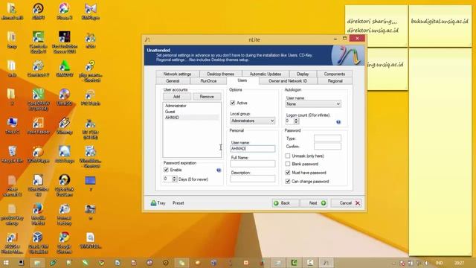Open the Autologon User name dropdown
Screen dimensions: 476x268
pos(313,104)
